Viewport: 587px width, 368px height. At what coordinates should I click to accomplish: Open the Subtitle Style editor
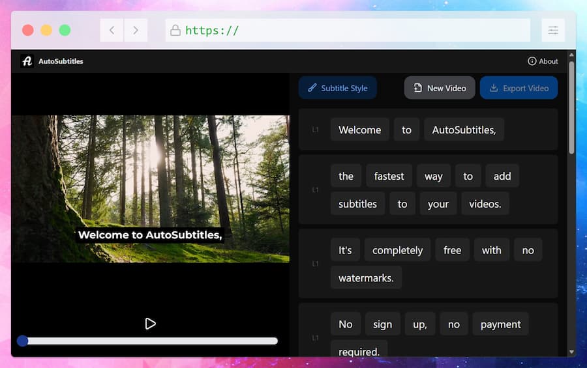338,88
